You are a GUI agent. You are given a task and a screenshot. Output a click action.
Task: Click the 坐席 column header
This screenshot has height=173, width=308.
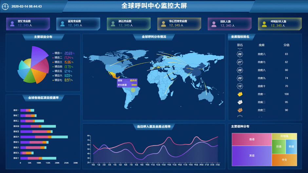[x=261, y=45]
